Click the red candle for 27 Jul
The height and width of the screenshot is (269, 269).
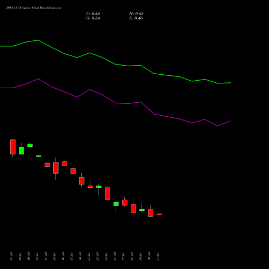pos(125,202)
